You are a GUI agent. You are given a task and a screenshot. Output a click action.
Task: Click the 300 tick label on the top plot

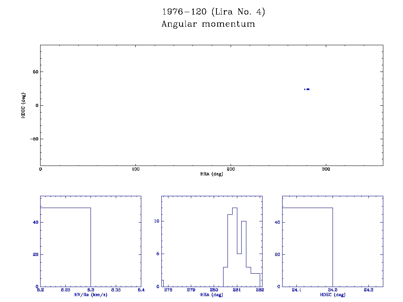325,169
